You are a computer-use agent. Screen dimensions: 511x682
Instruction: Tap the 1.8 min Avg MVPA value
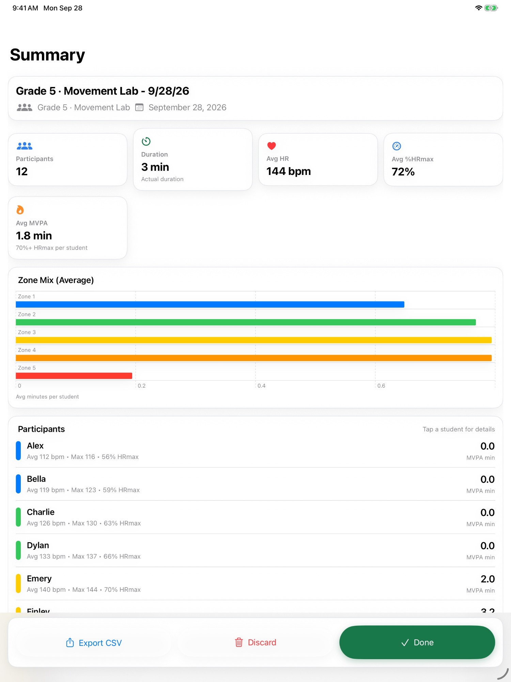click(34, 236)
